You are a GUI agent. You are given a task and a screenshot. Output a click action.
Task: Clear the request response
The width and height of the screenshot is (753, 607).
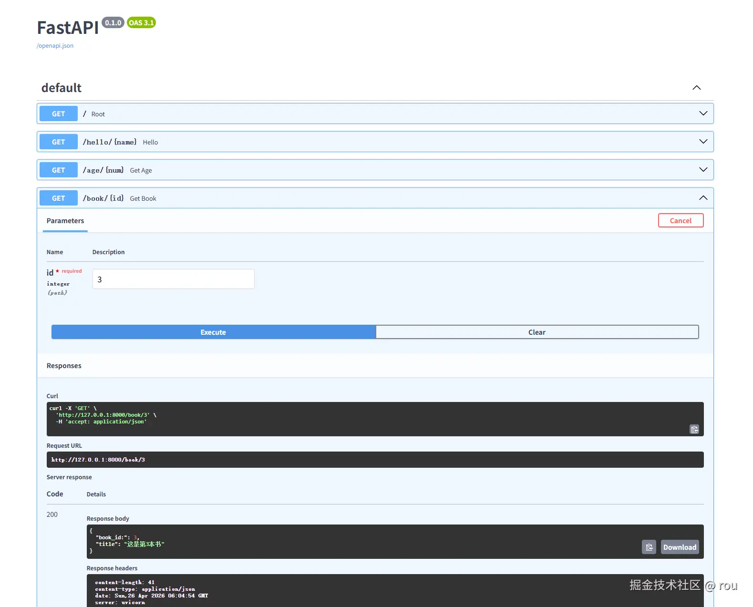537,332
